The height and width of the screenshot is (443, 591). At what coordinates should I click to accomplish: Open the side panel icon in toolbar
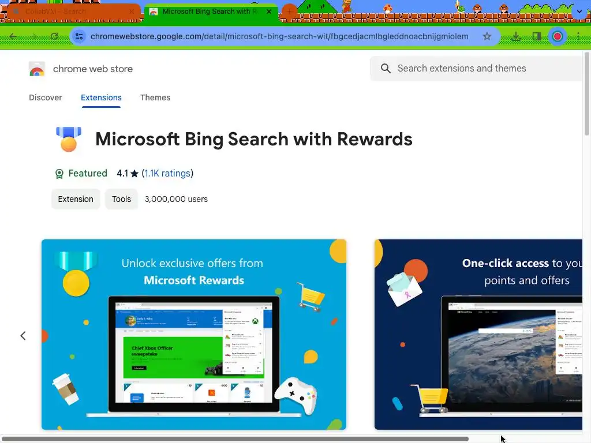coord(537,36)
